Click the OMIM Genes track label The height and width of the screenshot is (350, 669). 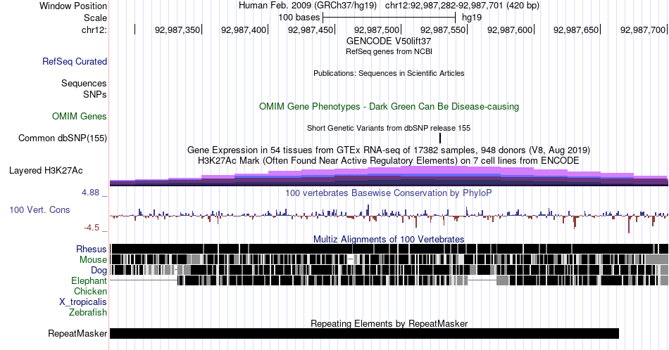click(x=80, y=116)
